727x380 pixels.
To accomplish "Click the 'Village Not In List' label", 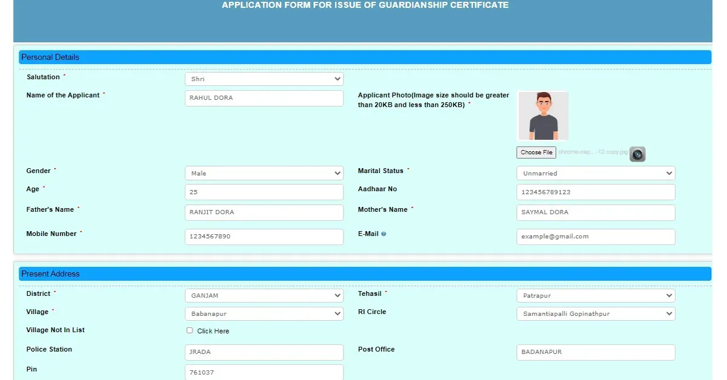I will [56, 330].
